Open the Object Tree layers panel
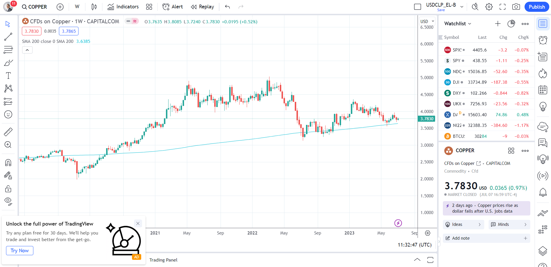The height and width of the screenshot is (267, 551). coord(543,251)
